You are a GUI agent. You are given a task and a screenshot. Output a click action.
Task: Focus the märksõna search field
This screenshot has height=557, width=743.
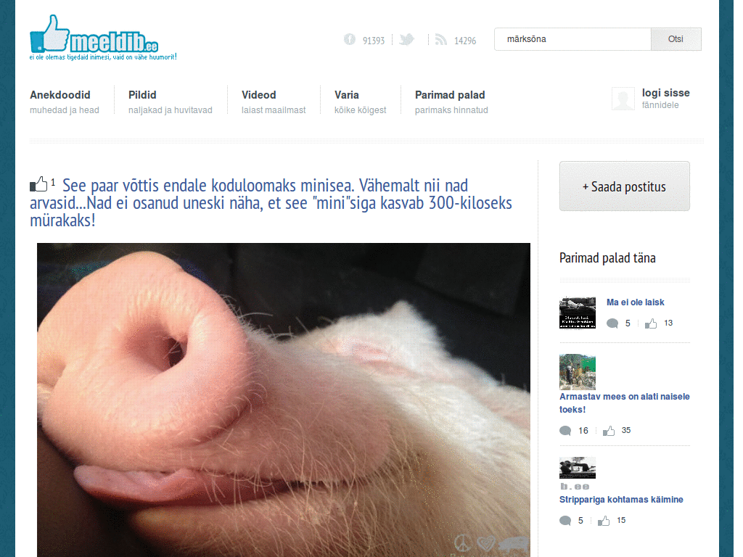tap(572, 39)
